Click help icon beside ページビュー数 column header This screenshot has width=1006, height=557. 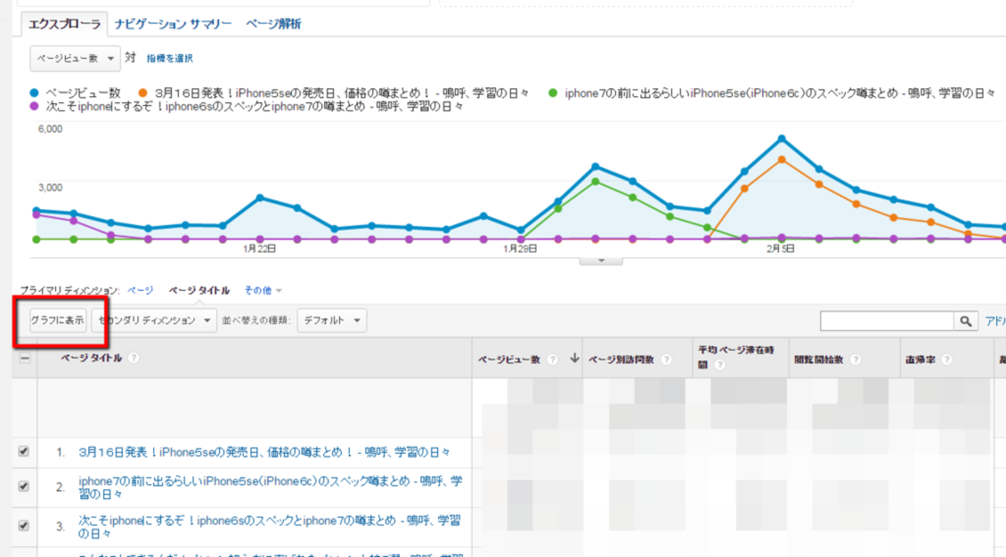(552, 360)
